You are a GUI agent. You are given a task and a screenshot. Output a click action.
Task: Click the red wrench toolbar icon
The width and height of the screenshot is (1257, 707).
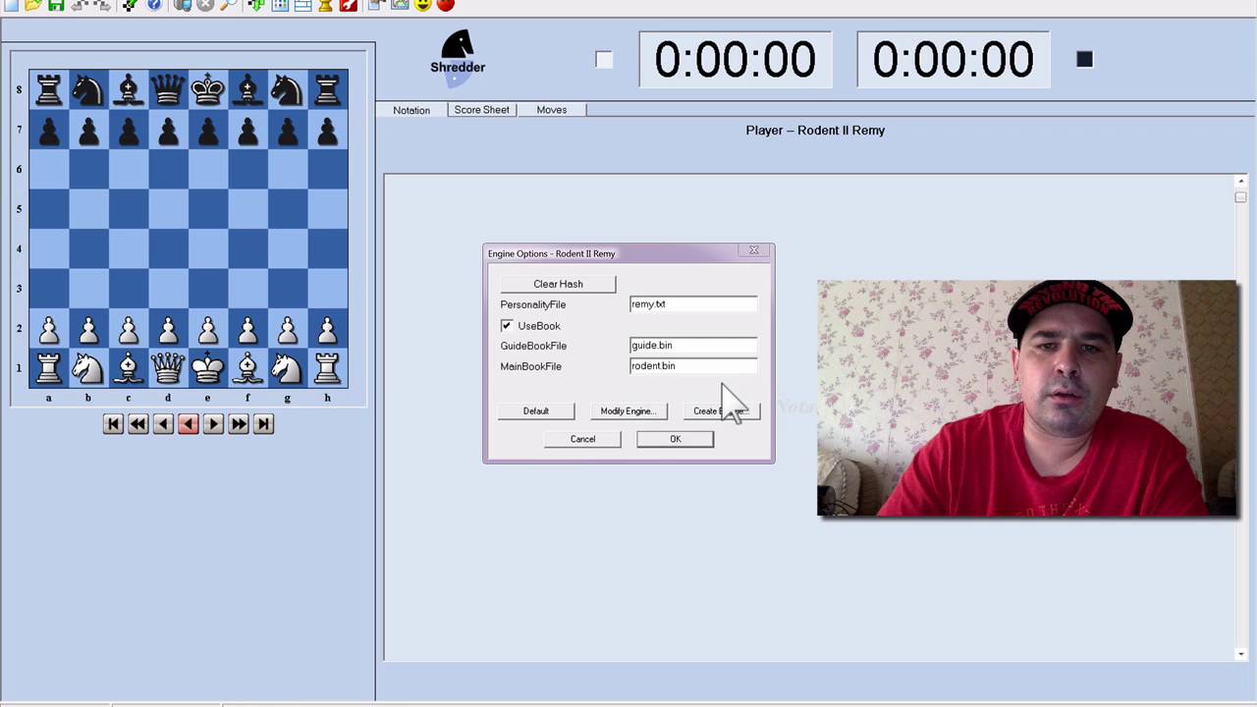[x=348, y=5]
